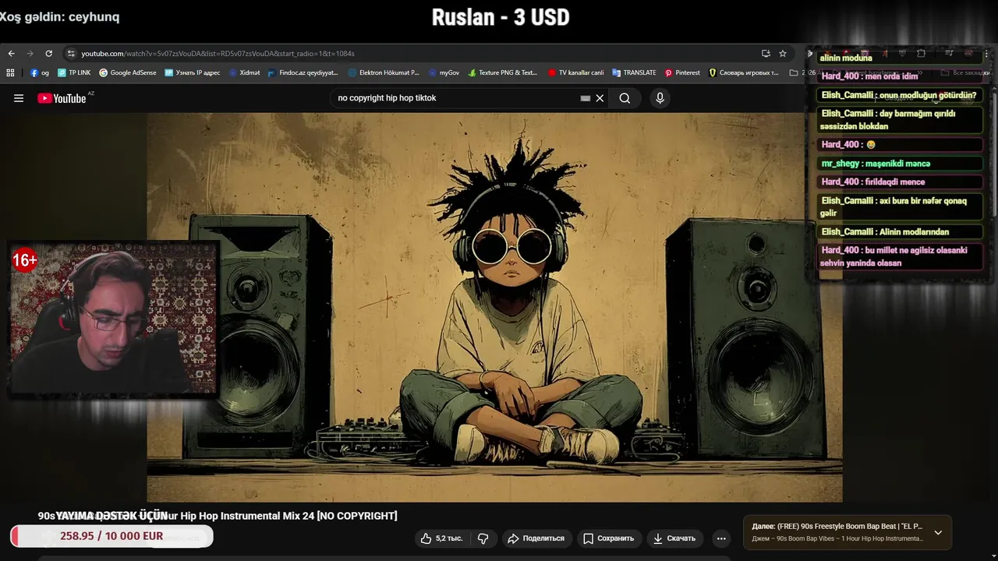This screenshot has width=998, height=561.
Task: Open site information icon beside youtube.com URL
Action: click(x=71, y=54)
